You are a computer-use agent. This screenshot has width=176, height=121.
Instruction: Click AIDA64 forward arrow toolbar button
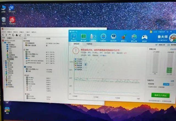6,35
